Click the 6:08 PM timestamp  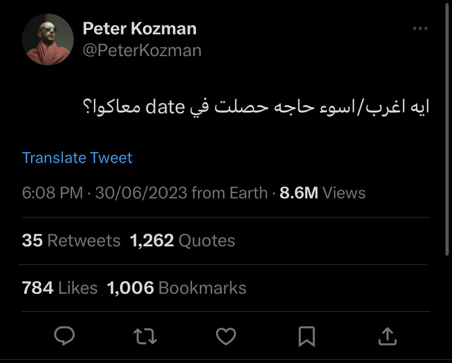coord(52,192)
